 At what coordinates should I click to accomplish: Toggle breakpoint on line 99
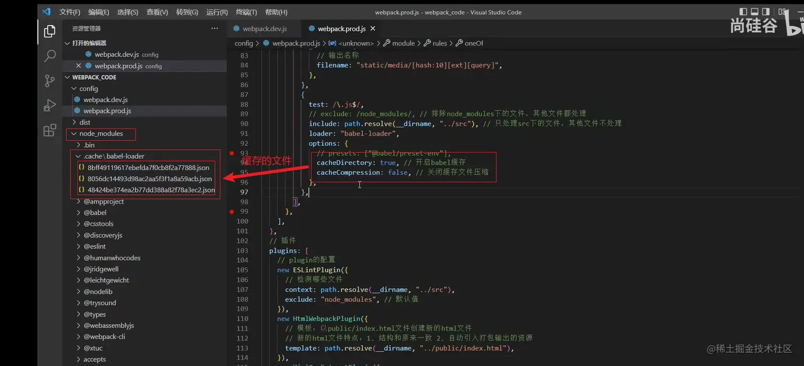point(232,211)
